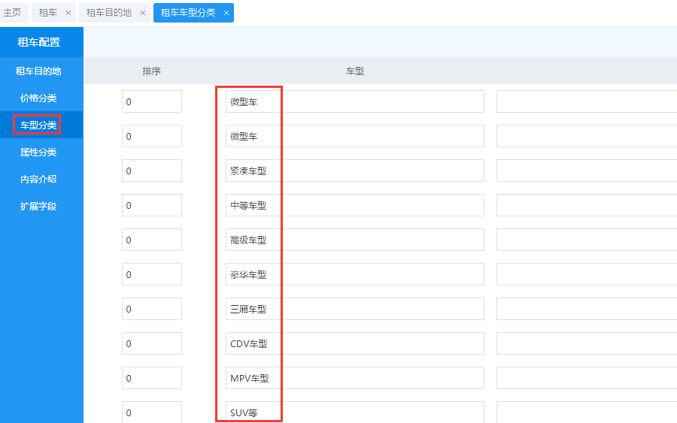Open the 属性分类 sidebar item

[38, 153]
